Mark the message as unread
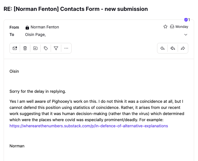The height and width of the screenshot is (161, 198). pyautogui.click(x=15, y=48)
